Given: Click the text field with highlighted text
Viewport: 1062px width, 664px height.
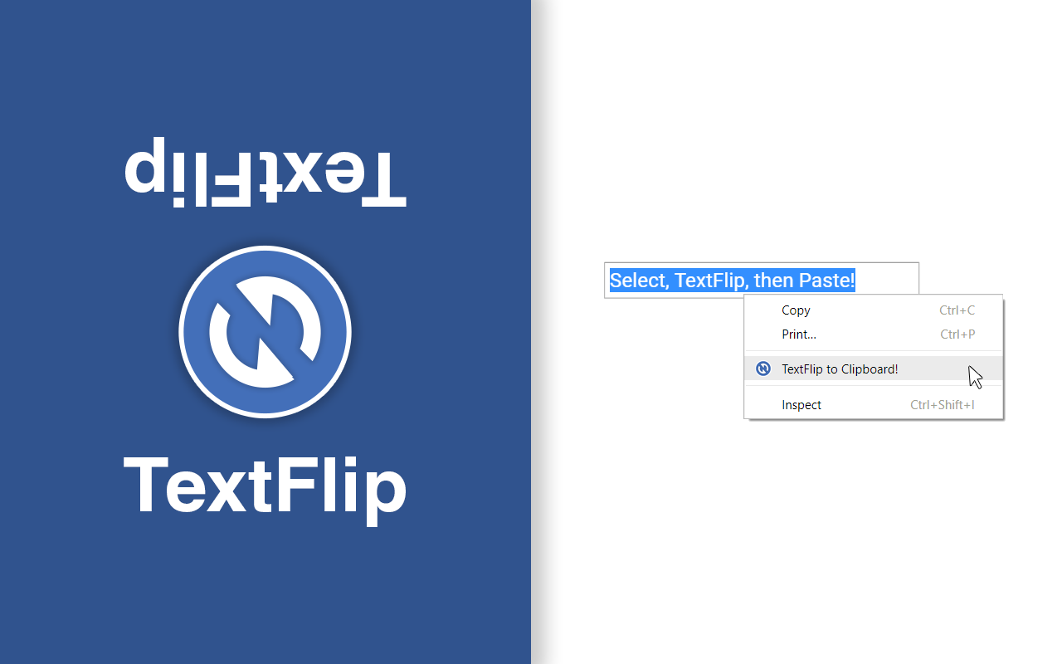Looking at the screenshot, I should (x=762, y=281).
